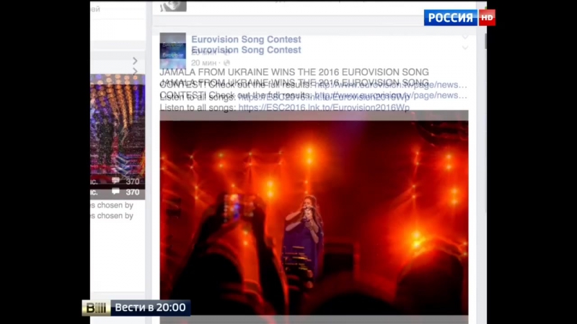Expand the sidebar chevron arrow above thumbnail

click(135, 60)
